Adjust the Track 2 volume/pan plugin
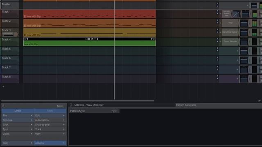262x147 pixels. tap(244, 23)
